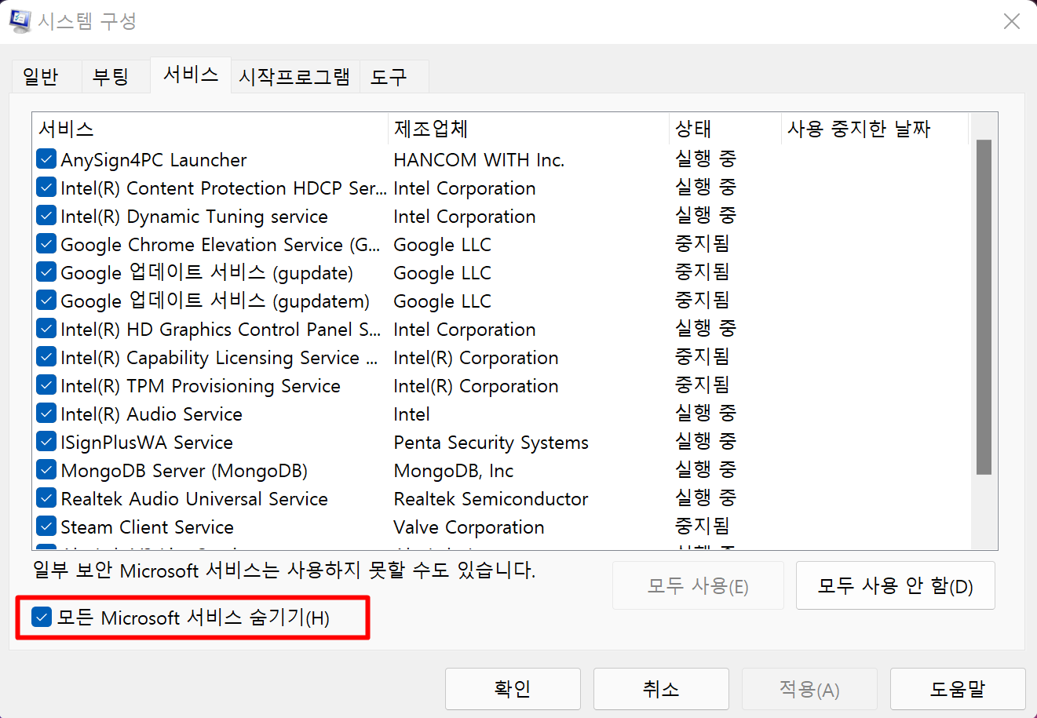Click the 적용(A) button

(x=809, y=689)
